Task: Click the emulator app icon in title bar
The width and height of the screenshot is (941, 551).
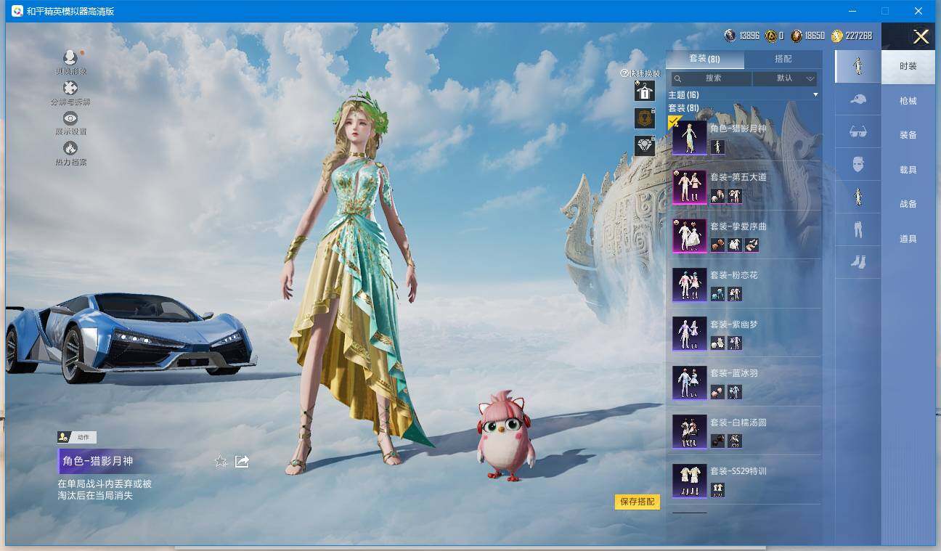Action: [x=17, y=11]
